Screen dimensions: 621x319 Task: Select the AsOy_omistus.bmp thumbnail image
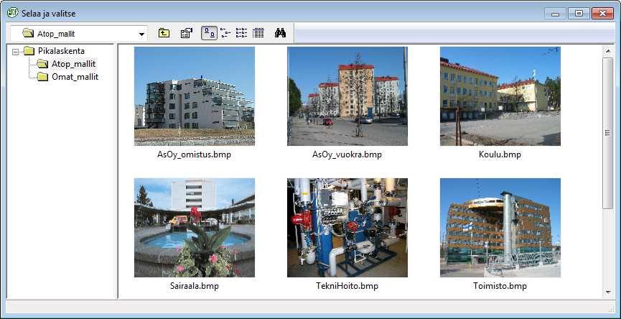pos(195,96)
